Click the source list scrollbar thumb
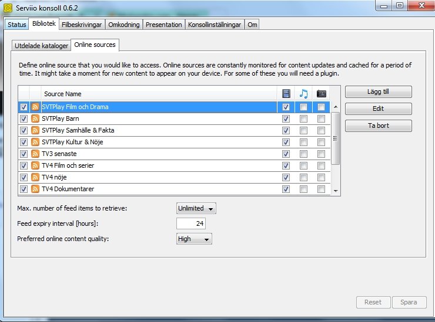 tap(336, 138)
